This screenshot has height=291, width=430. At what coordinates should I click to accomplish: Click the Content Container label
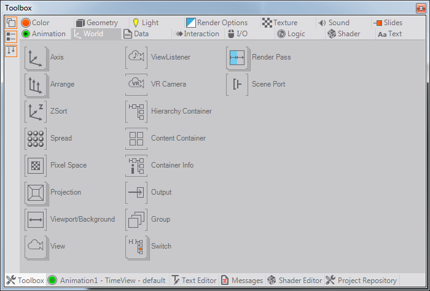(x=178, y=139)
